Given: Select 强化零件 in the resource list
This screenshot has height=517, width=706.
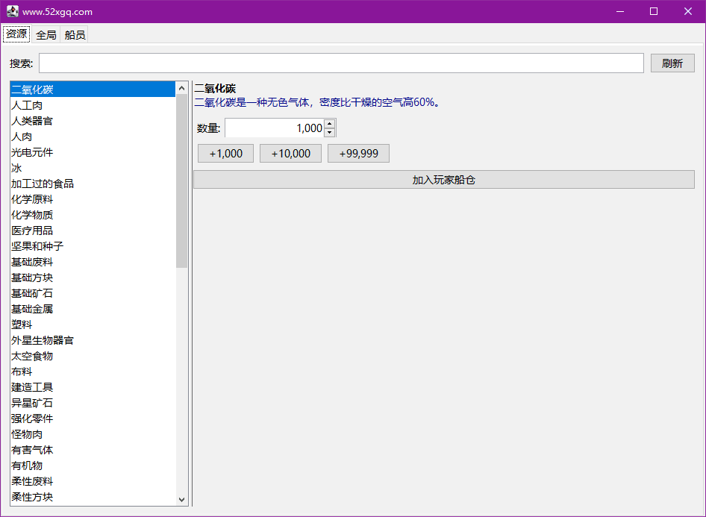Looking at the screenshot, I should (93, 419).
